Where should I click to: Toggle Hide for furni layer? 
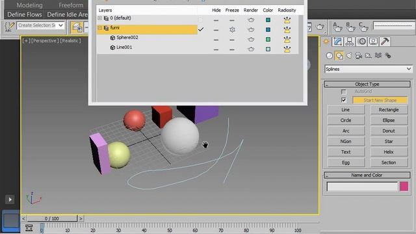pos(216,30)
